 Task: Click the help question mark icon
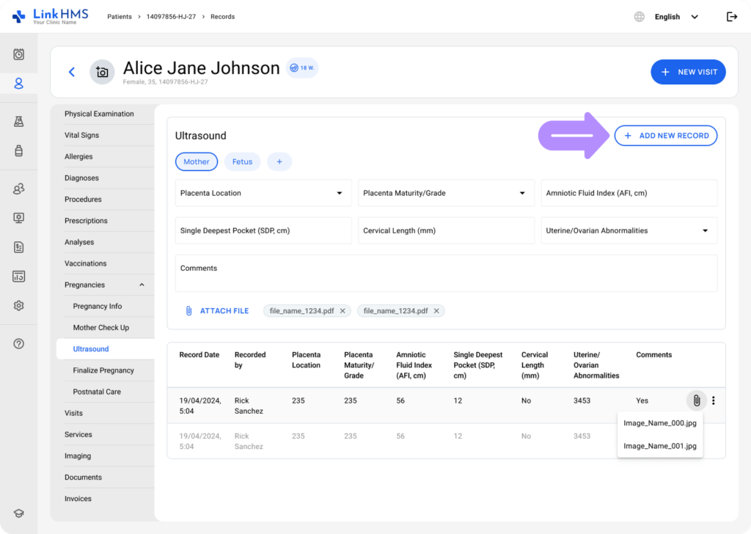click(19, 344)
